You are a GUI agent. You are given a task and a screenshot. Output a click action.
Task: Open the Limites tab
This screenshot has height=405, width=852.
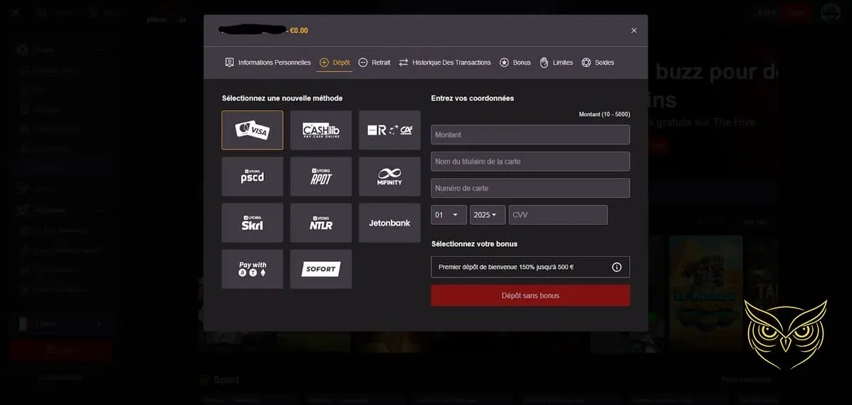tap(556, 63)
